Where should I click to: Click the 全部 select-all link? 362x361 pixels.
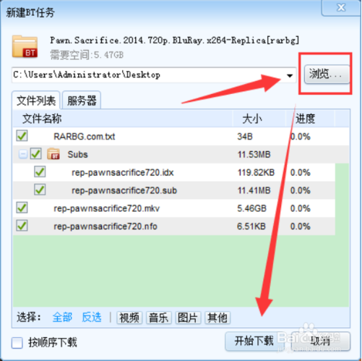point(62,317)
